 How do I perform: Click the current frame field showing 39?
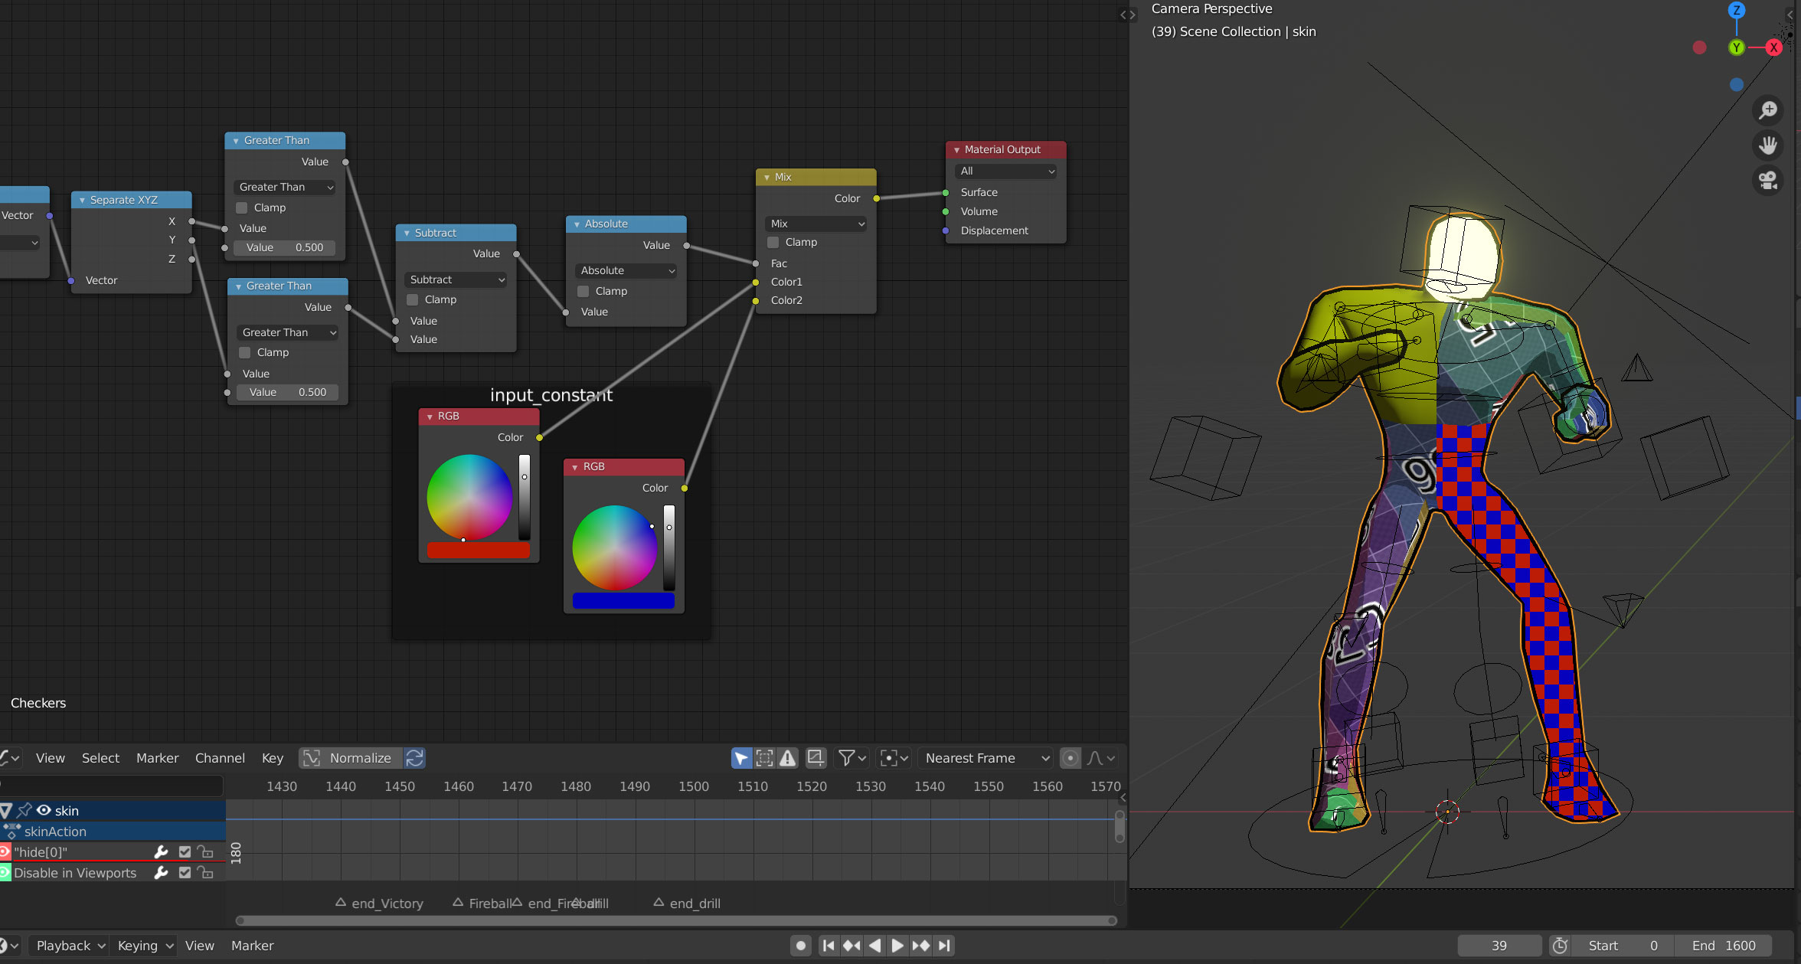point(1499,946)
